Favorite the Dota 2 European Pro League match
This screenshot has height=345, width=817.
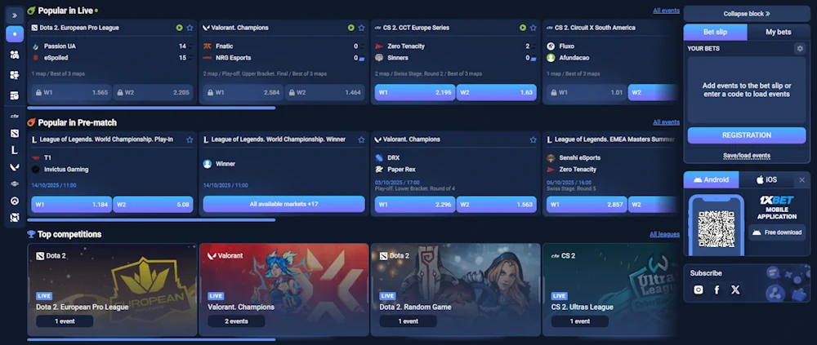pyautogui.click(x=190, y=28)
